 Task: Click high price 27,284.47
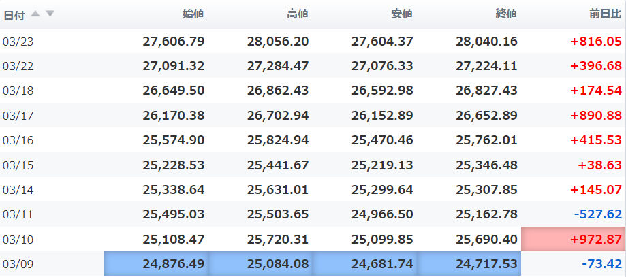click(x=278, y=66)
